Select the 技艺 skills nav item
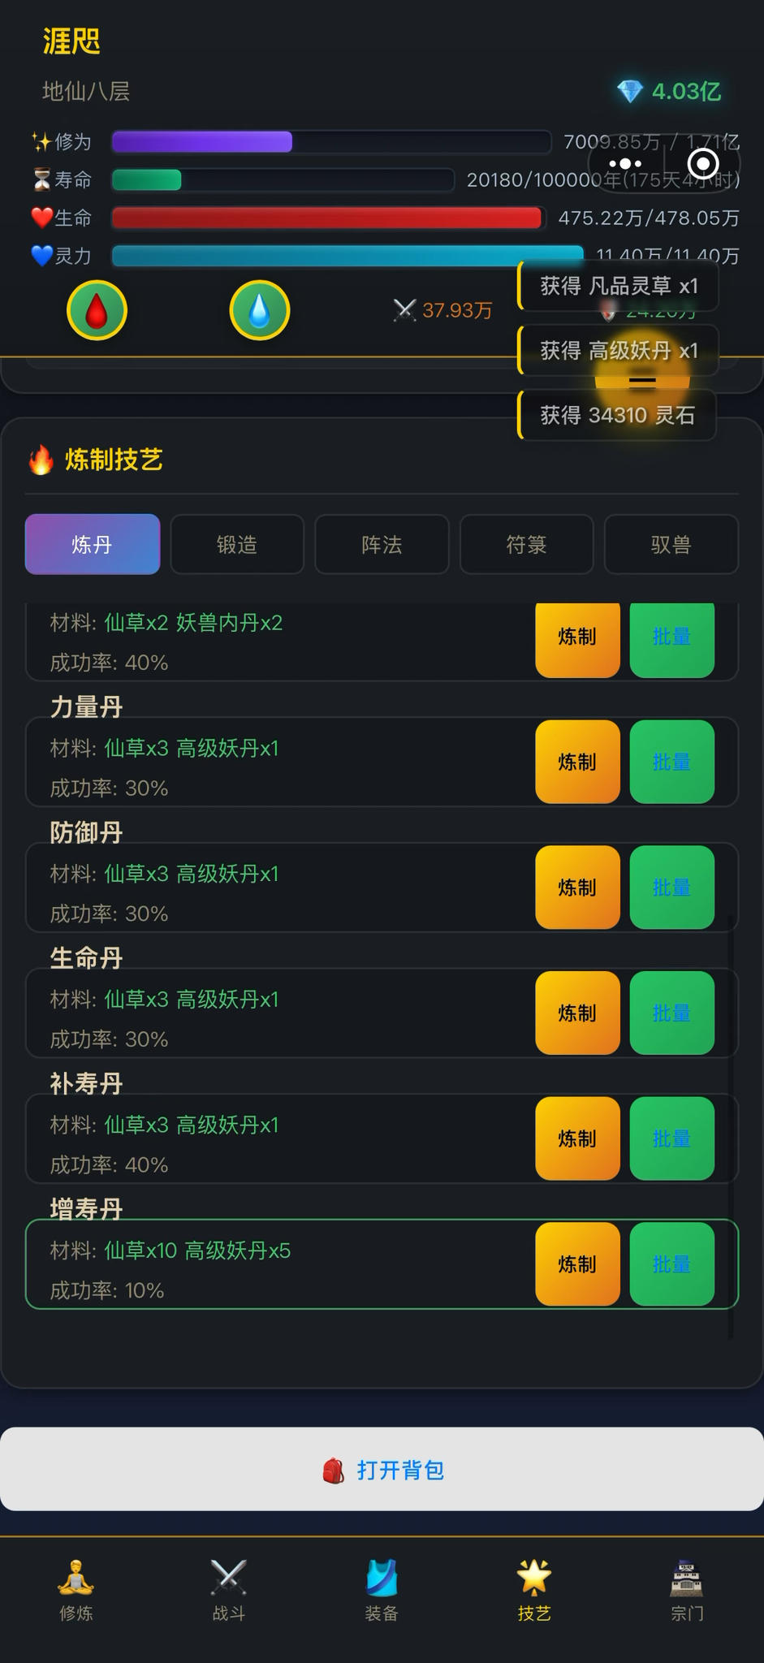The height and width of the screenshot is (1663, 764). point(534,1590)
